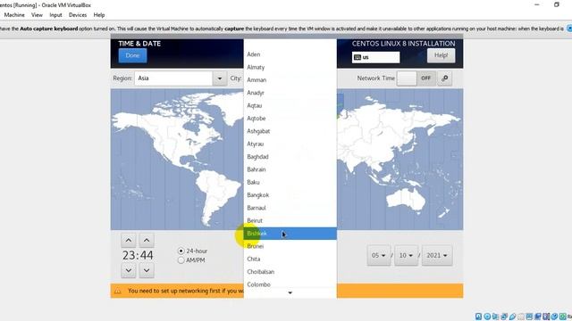Screen dimensions: 572x321
Task: Click the Done button in Time & Date
Action: point(132,55)
